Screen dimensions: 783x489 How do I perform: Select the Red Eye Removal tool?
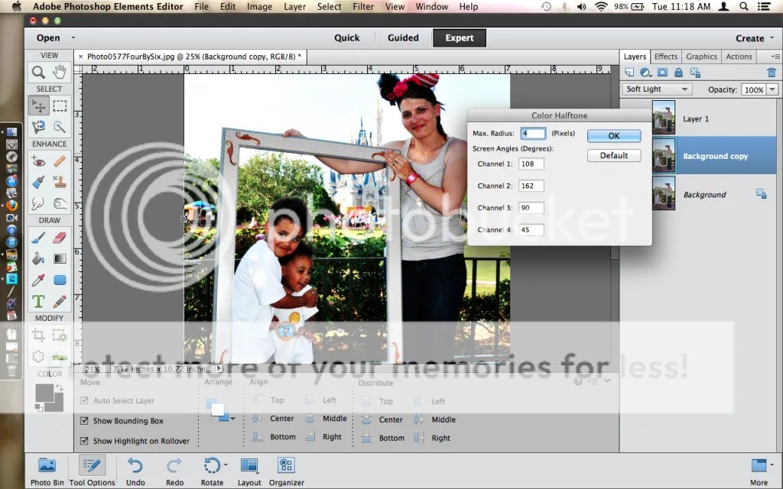38,161
